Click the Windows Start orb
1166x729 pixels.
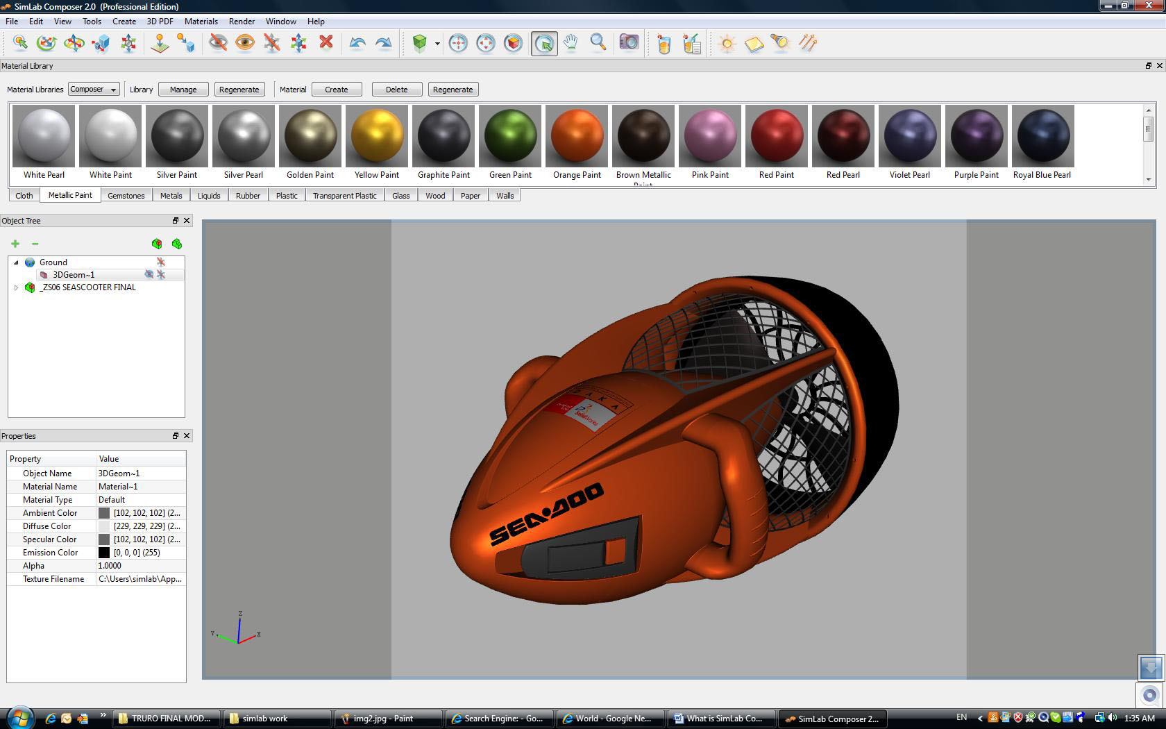19,717
